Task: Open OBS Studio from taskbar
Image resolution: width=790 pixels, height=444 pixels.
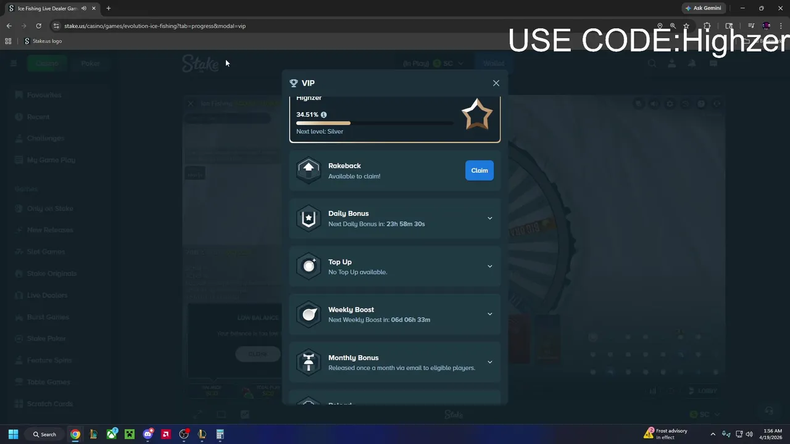Action: click(x=184, y=434)
